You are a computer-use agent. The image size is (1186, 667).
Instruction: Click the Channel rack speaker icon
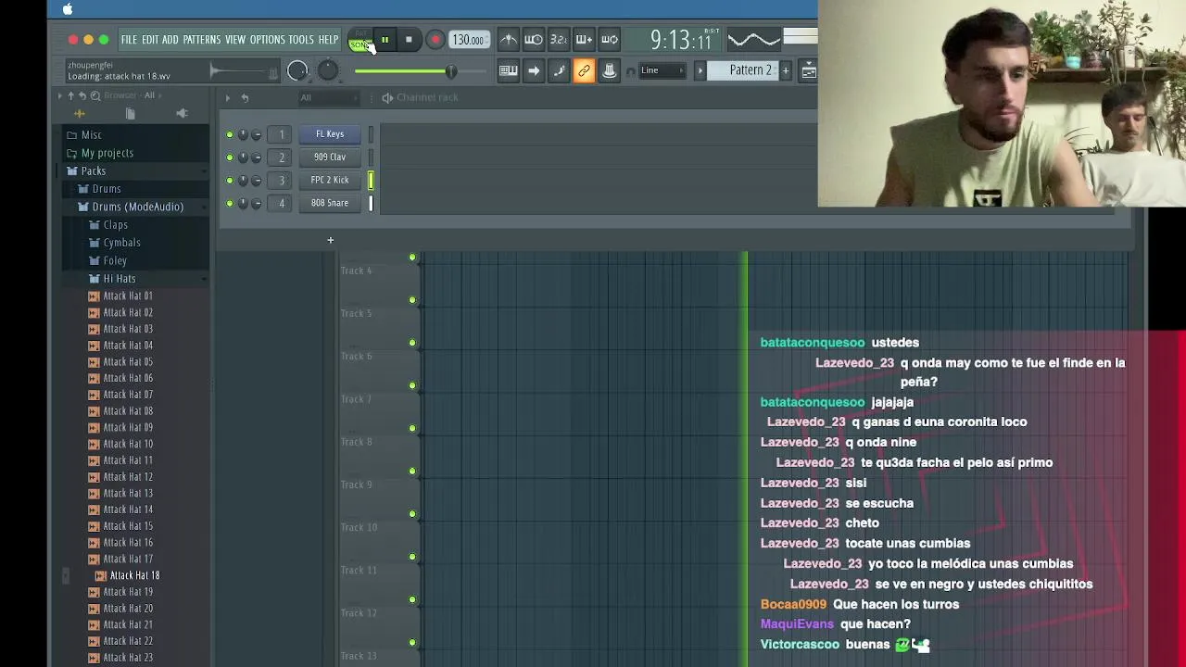click(387, 97)
